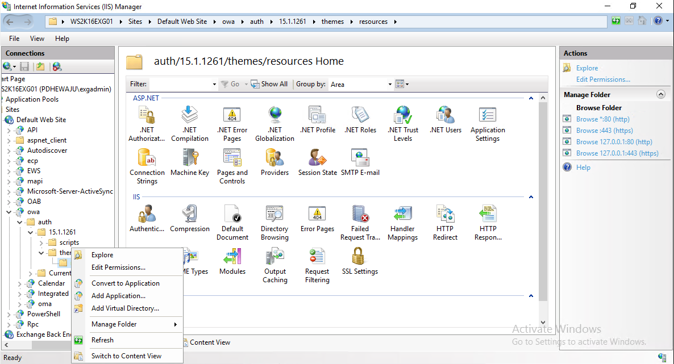Viewport: 674px width, 364px height.
Task: Expand the scripts folder node
Action: click(x=41, y=243)
